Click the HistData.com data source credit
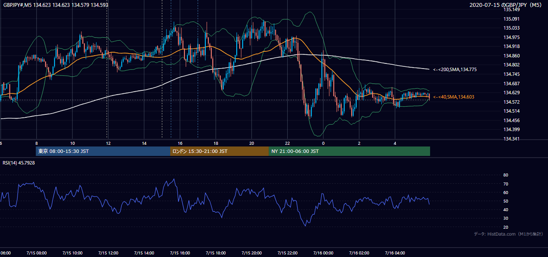548x257 pixels. (508, 234)
